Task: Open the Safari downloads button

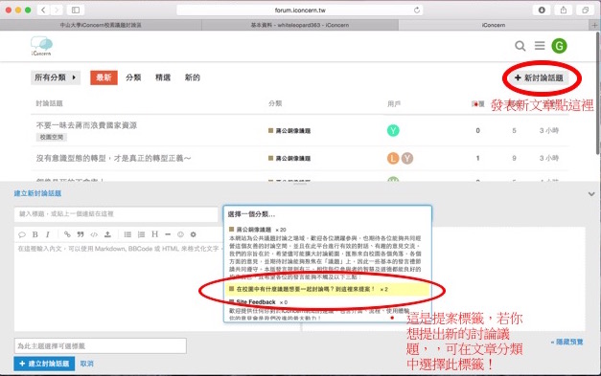Action: (x=542, y=10)
